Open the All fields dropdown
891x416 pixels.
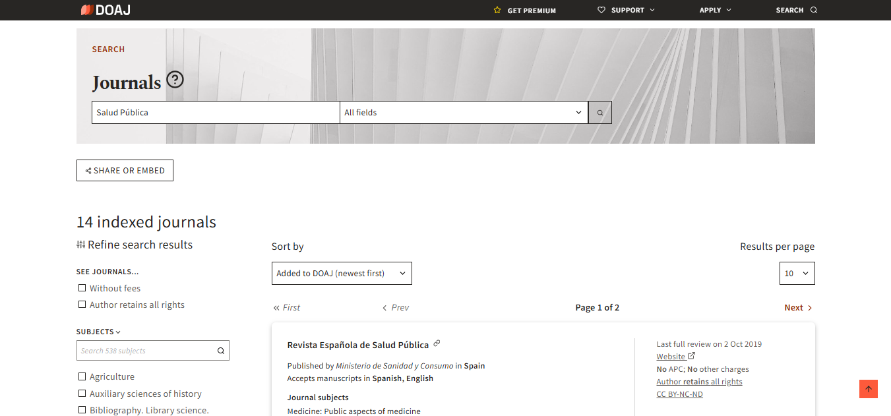click(464, 113)
